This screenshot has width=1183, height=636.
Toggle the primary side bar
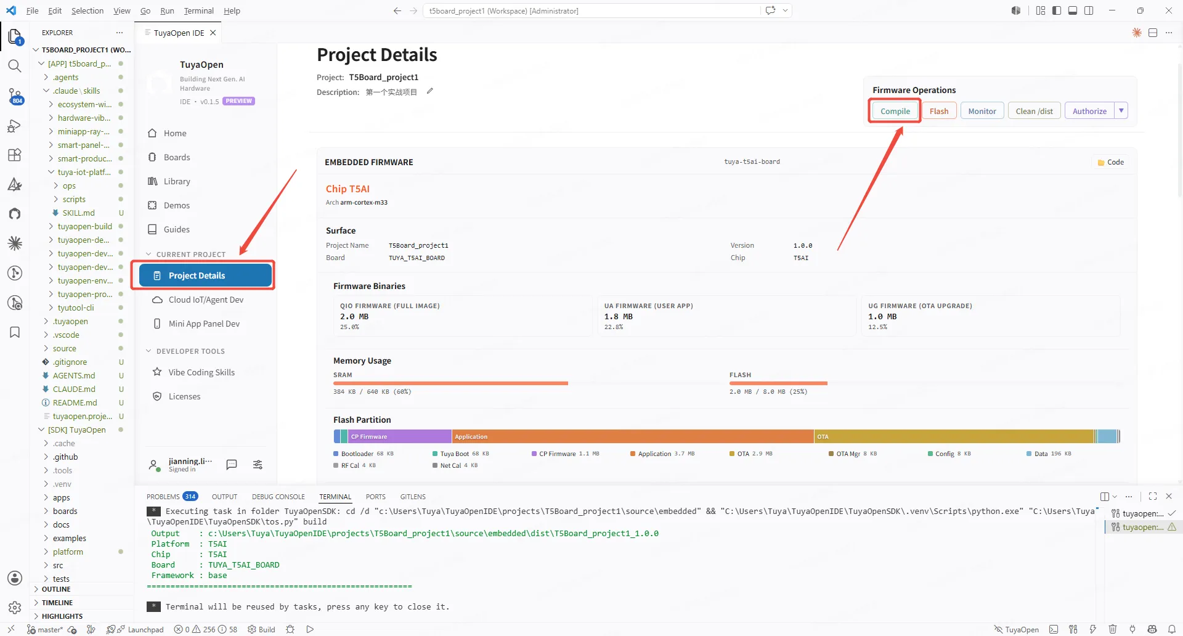(x=1057, y=10)
